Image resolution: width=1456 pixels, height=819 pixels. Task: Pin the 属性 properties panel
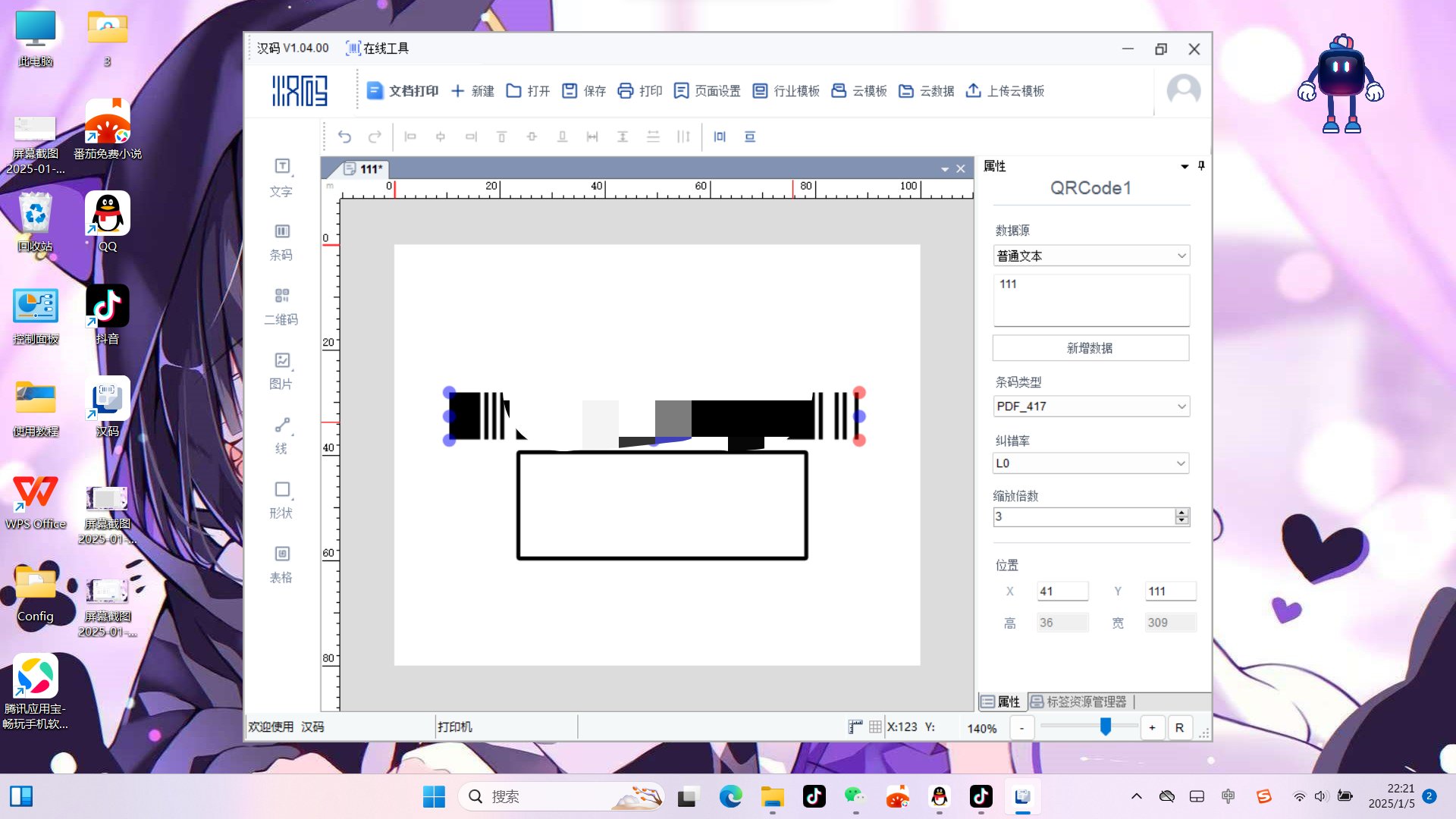click(1201, 165)
